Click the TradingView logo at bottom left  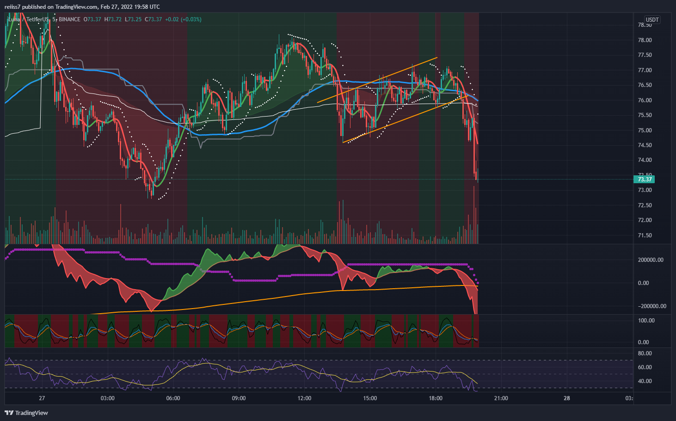point(26,413)
